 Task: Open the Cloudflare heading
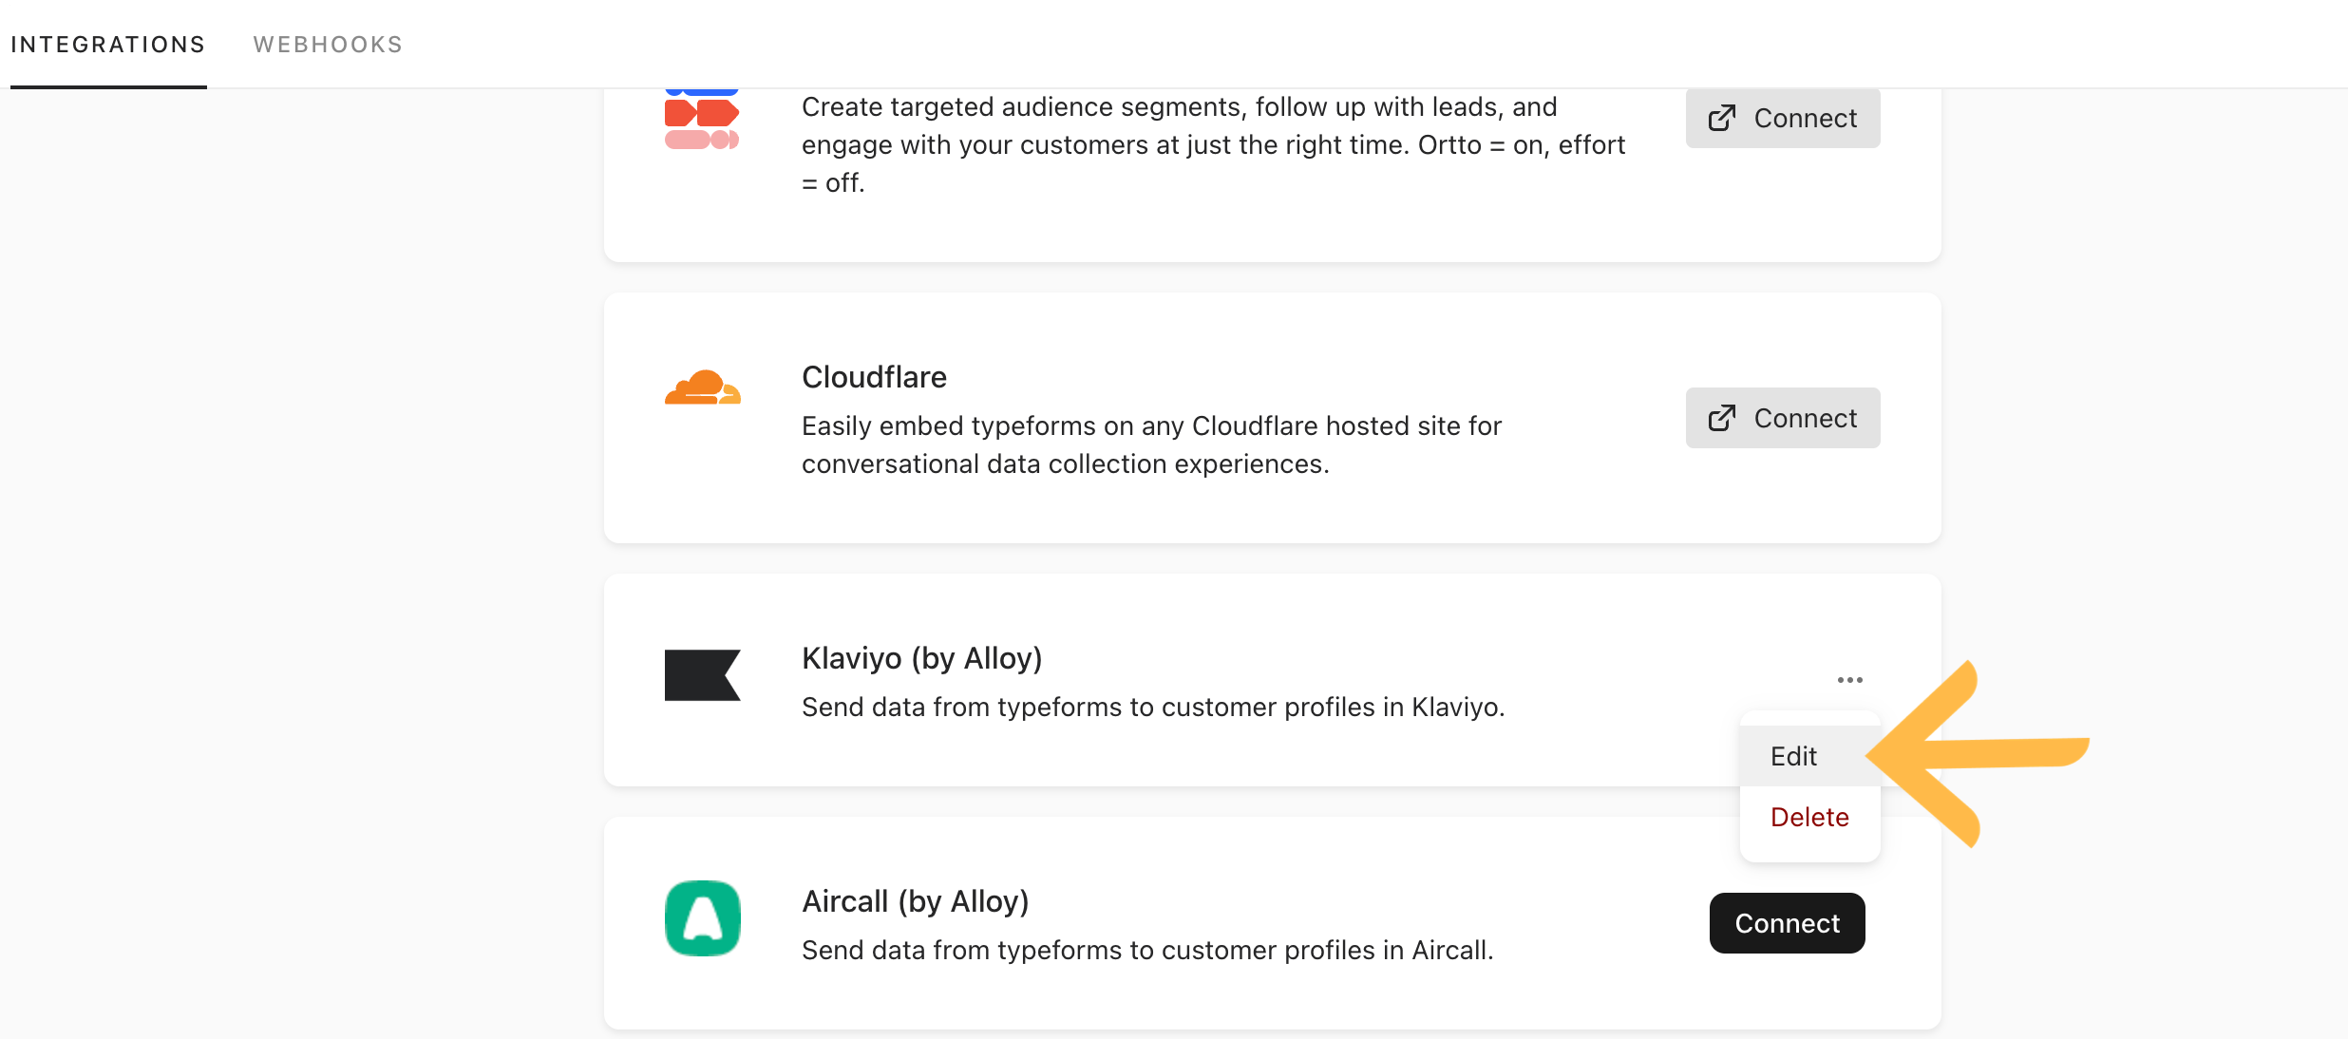point(874,377)
